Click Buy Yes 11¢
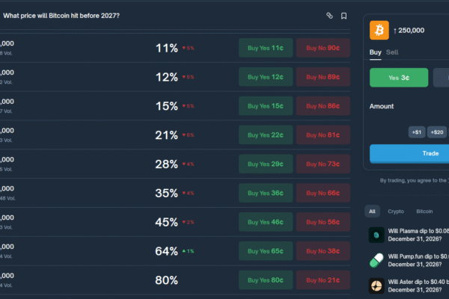The width and height of the screenshot is (449, 299). click(266, 48)
